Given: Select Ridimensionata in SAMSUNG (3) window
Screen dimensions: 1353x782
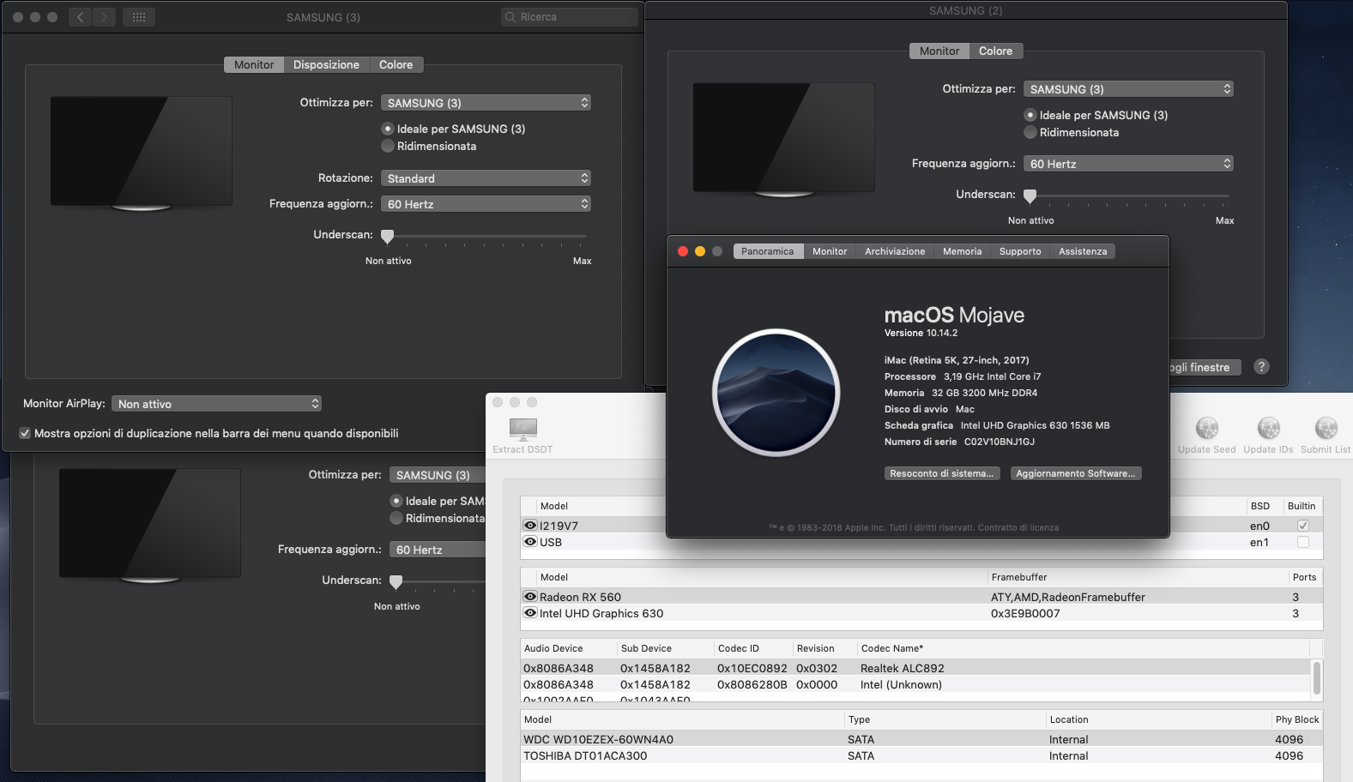Looking at the screenshot, I should pyautogui.click(x=387, y=146).
